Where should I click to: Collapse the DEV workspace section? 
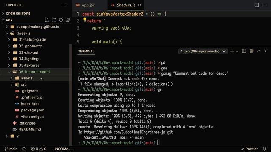tap(9, 20)
